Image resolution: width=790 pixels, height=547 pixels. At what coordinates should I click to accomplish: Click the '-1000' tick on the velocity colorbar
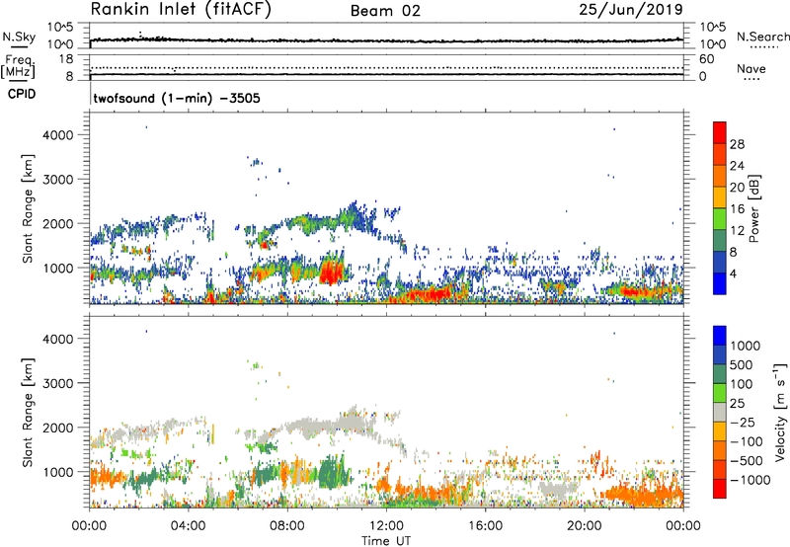750,480
